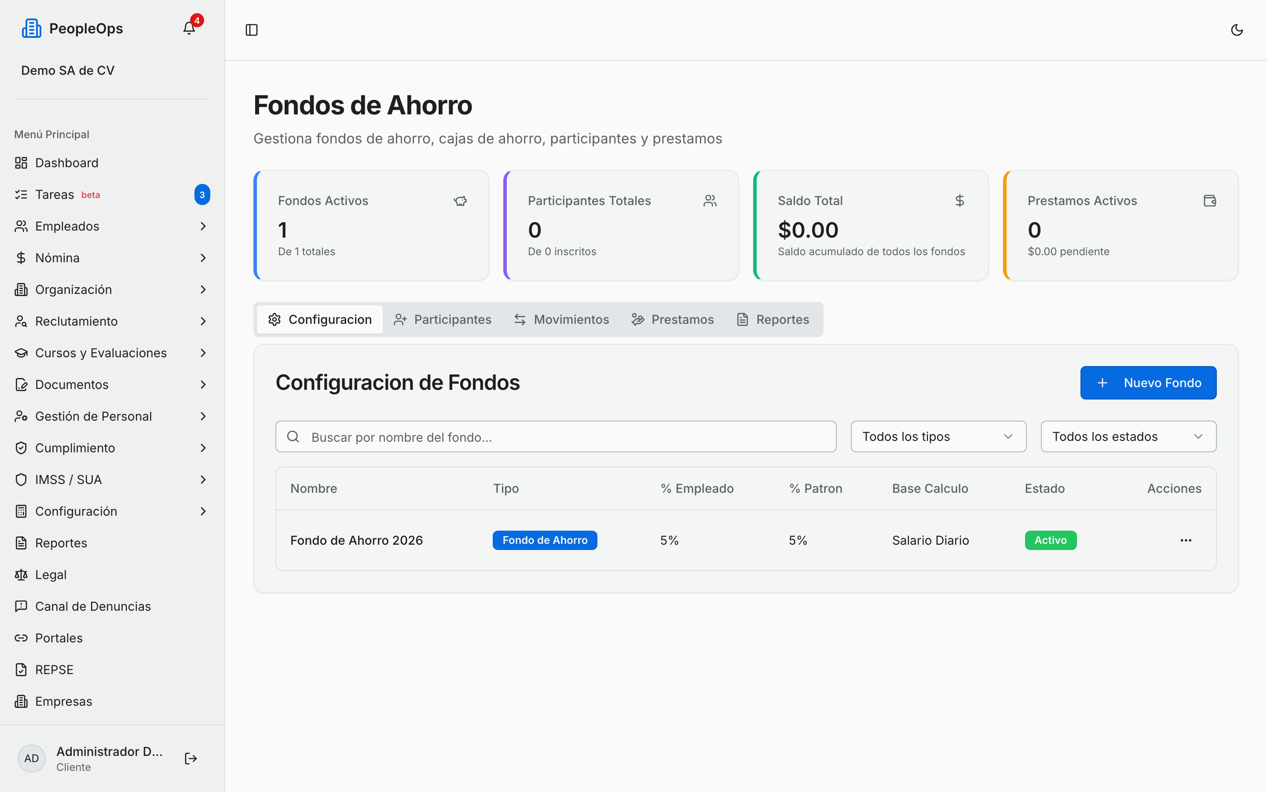Expand the Empleados submenu chevron
This screenshot has height=792, width=1267.
[x=203, y=226]
